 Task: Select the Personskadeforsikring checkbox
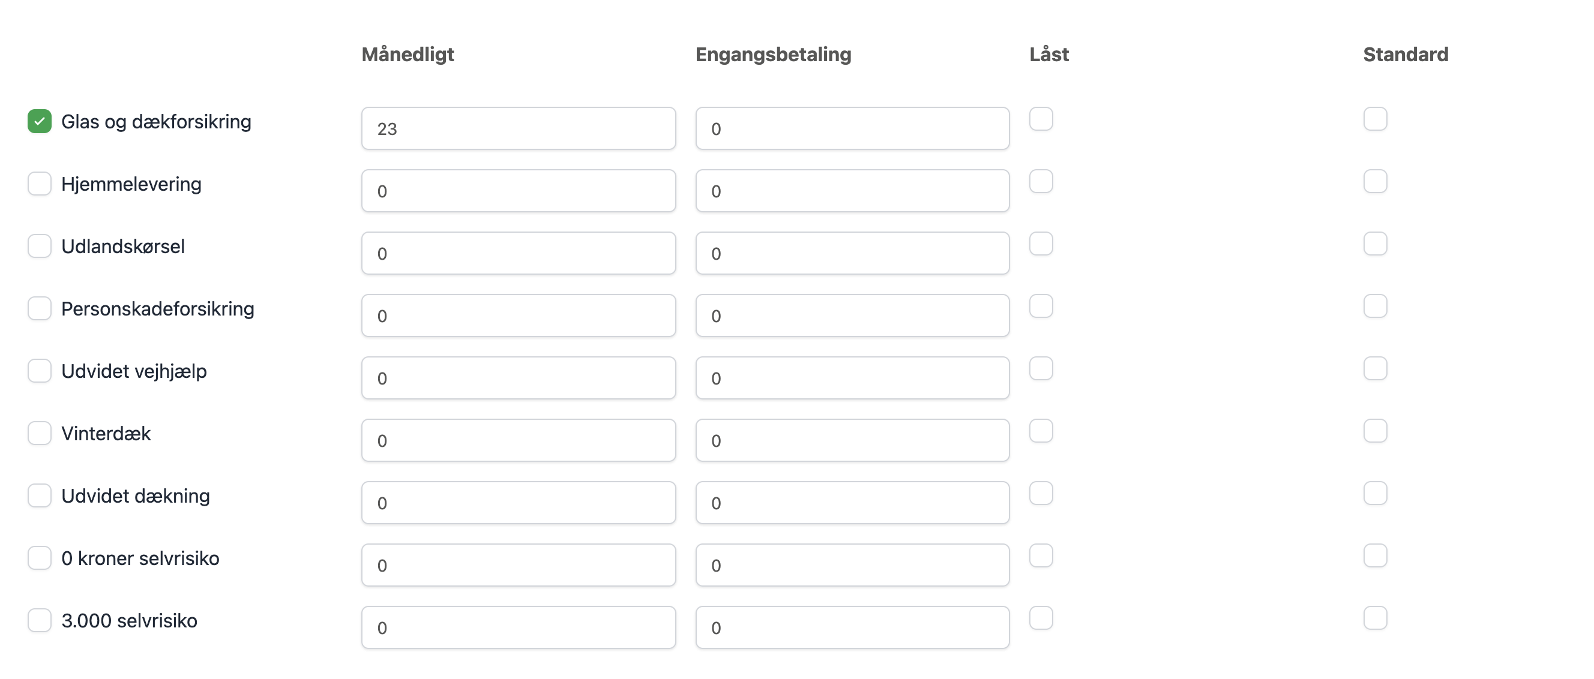click(39, 308)
